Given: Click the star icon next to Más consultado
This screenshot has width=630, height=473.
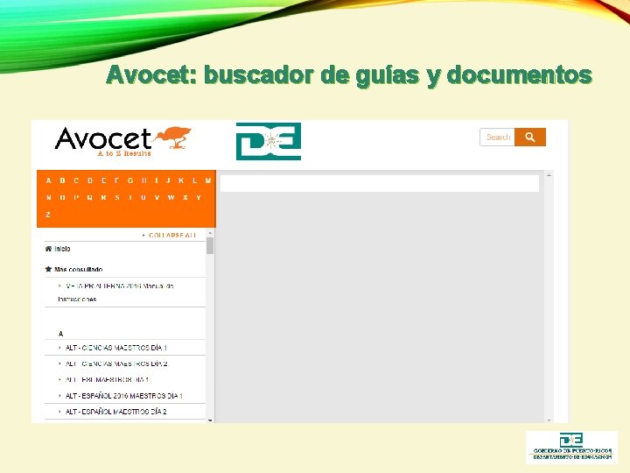Looking at the screenshot, I should 48,269.
